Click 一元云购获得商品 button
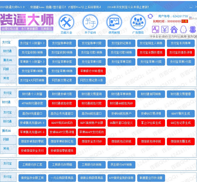This screenshot has width=197, height=182. [62, 178]
